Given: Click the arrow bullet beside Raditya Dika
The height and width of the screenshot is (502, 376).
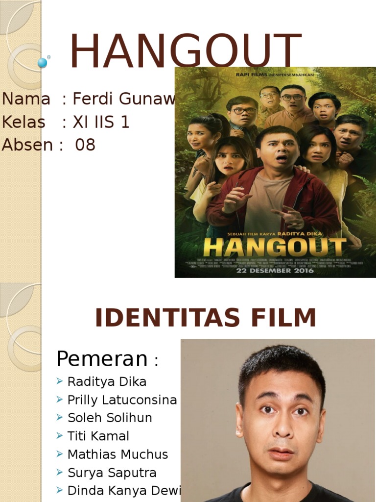Looking at the screenshot, I should 59,381.
